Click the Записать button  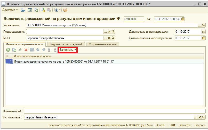click(x=185, y=125)
